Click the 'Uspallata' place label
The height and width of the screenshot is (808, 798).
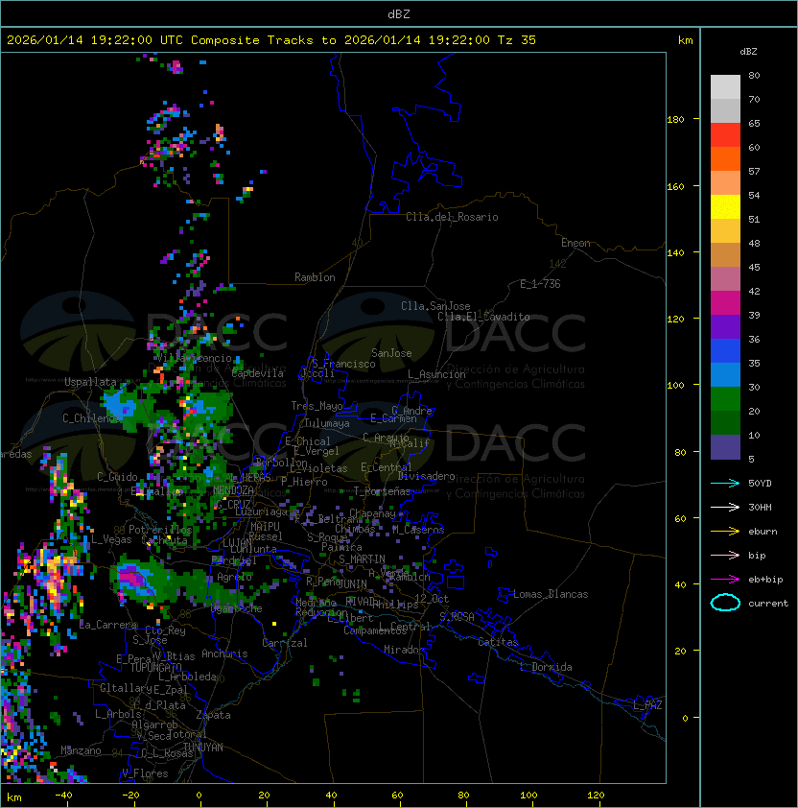point(90,382)
